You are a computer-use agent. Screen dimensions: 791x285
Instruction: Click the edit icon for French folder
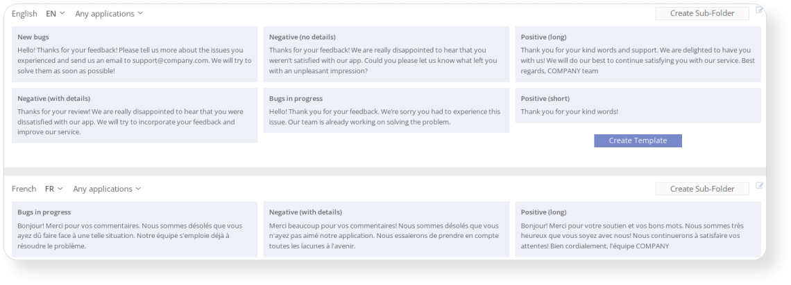pyautogui.click(x=759, y=185)
